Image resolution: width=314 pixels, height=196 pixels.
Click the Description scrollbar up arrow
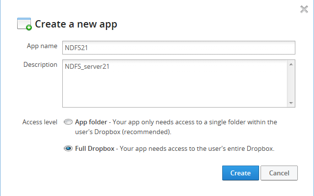point(291,64)
